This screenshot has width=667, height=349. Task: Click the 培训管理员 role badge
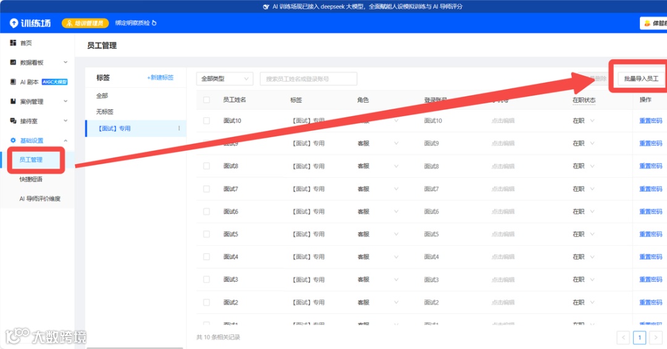(x=85, y=23)
